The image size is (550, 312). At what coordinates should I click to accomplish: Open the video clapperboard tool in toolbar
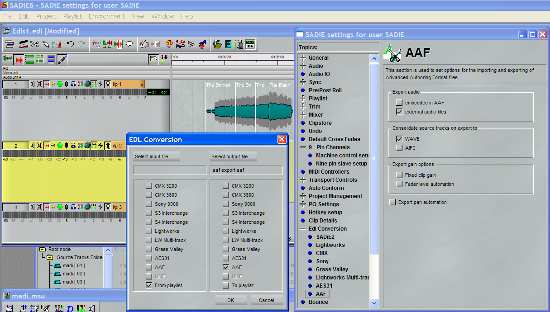tap(24, 44)
